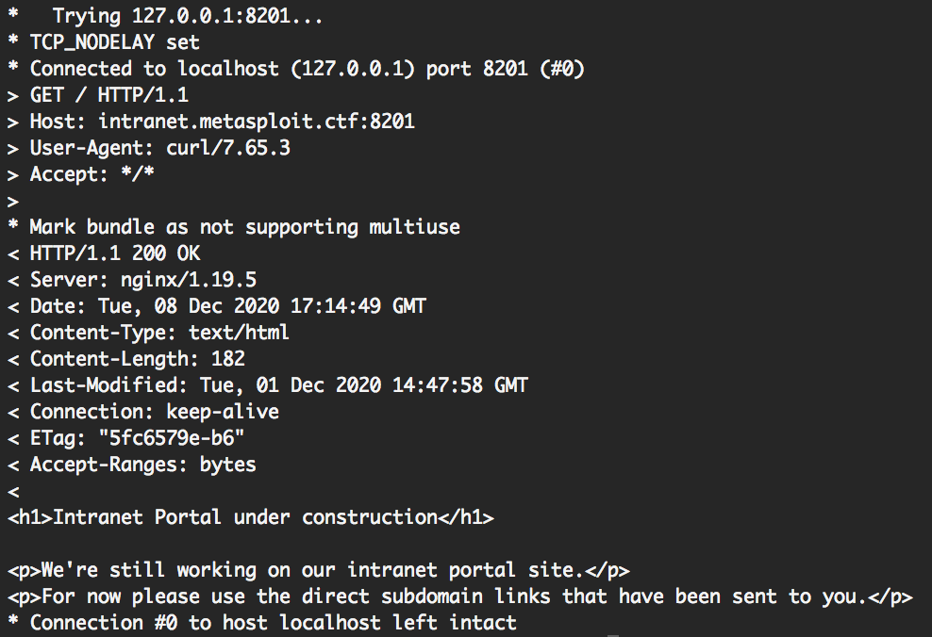Click the Date: Tue, 08 Dec 2020 header
The width and height of the screenshot is (932, 637).
(x=227, y=306)
